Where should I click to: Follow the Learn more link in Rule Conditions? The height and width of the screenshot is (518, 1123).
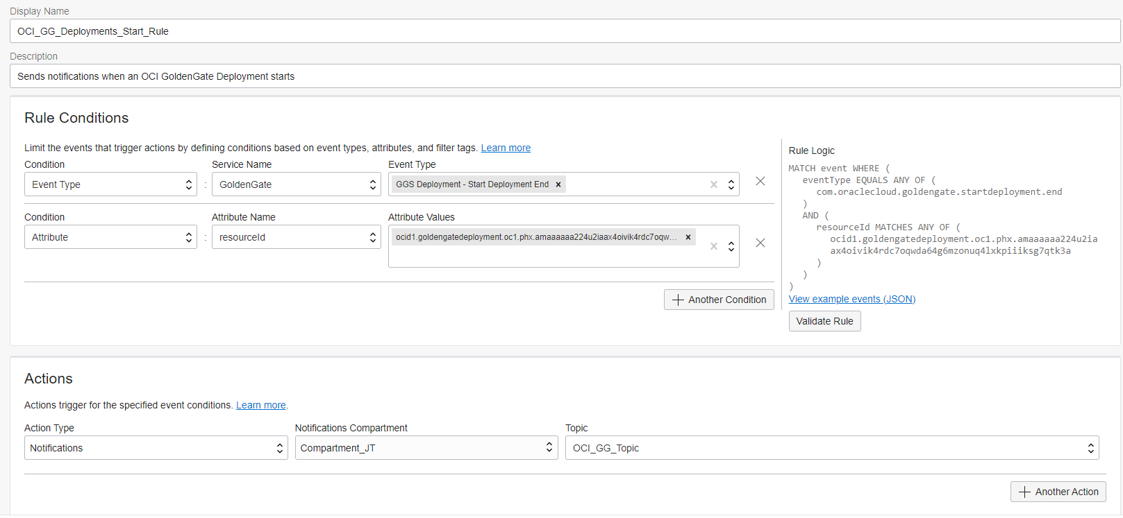click(x=506, y=148)
